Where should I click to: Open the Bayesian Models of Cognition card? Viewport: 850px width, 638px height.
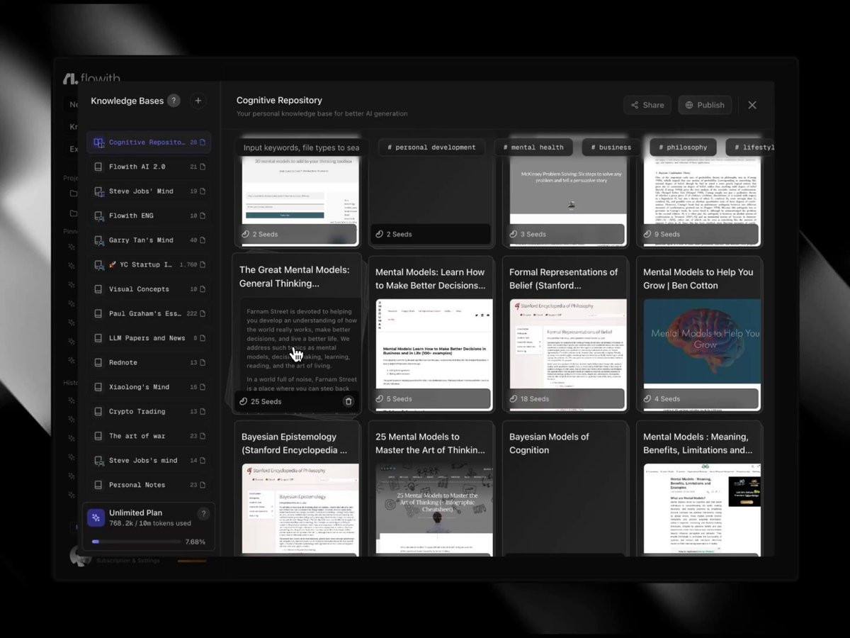pos(565,489)
